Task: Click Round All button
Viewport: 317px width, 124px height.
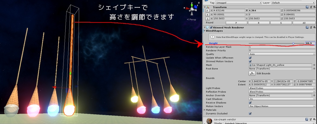Action: (304, 23)
